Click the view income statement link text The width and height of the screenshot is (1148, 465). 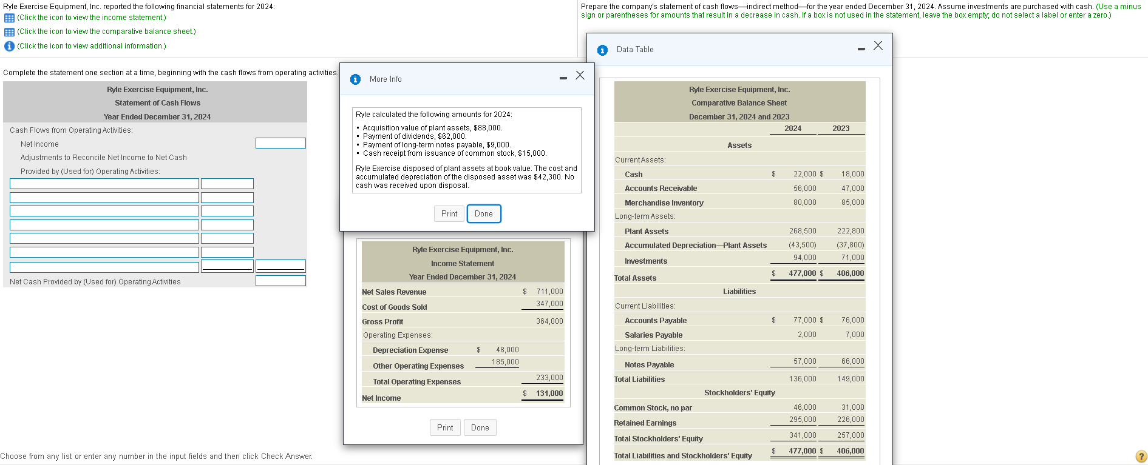pyautogui.click(x=92, y=18)
